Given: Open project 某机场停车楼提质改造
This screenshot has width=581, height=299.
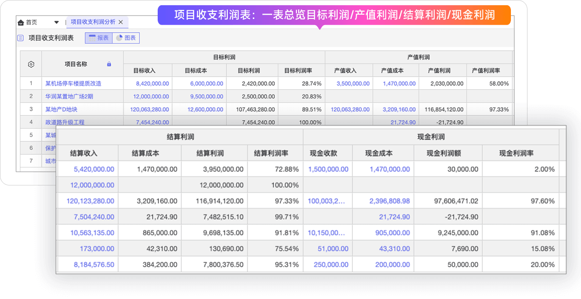Looking at the screenshot, I should pos(73,83).
